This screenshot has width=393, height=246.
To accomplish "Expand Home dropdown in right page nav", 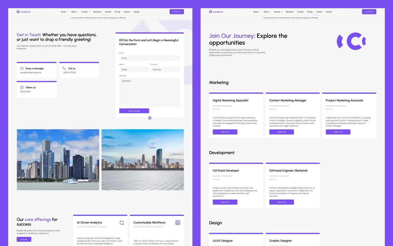I will [257, 12].
